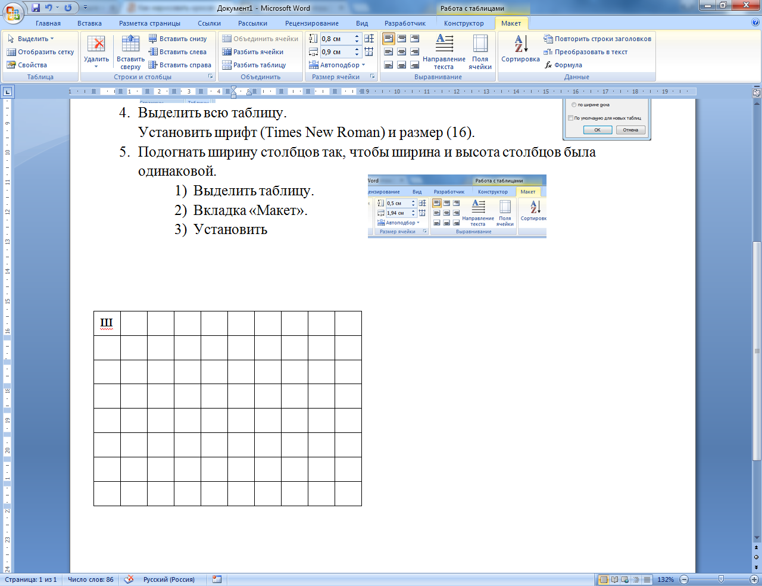This screenshot has width=762, height=586.
Task: Open Word help
Action: pyautogui.click(x=755, y=23)
